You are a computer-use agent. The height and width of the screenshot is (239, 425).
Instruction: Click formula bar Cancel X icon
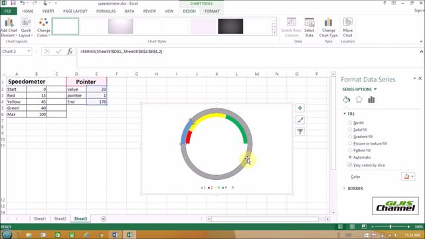[47, 51]
